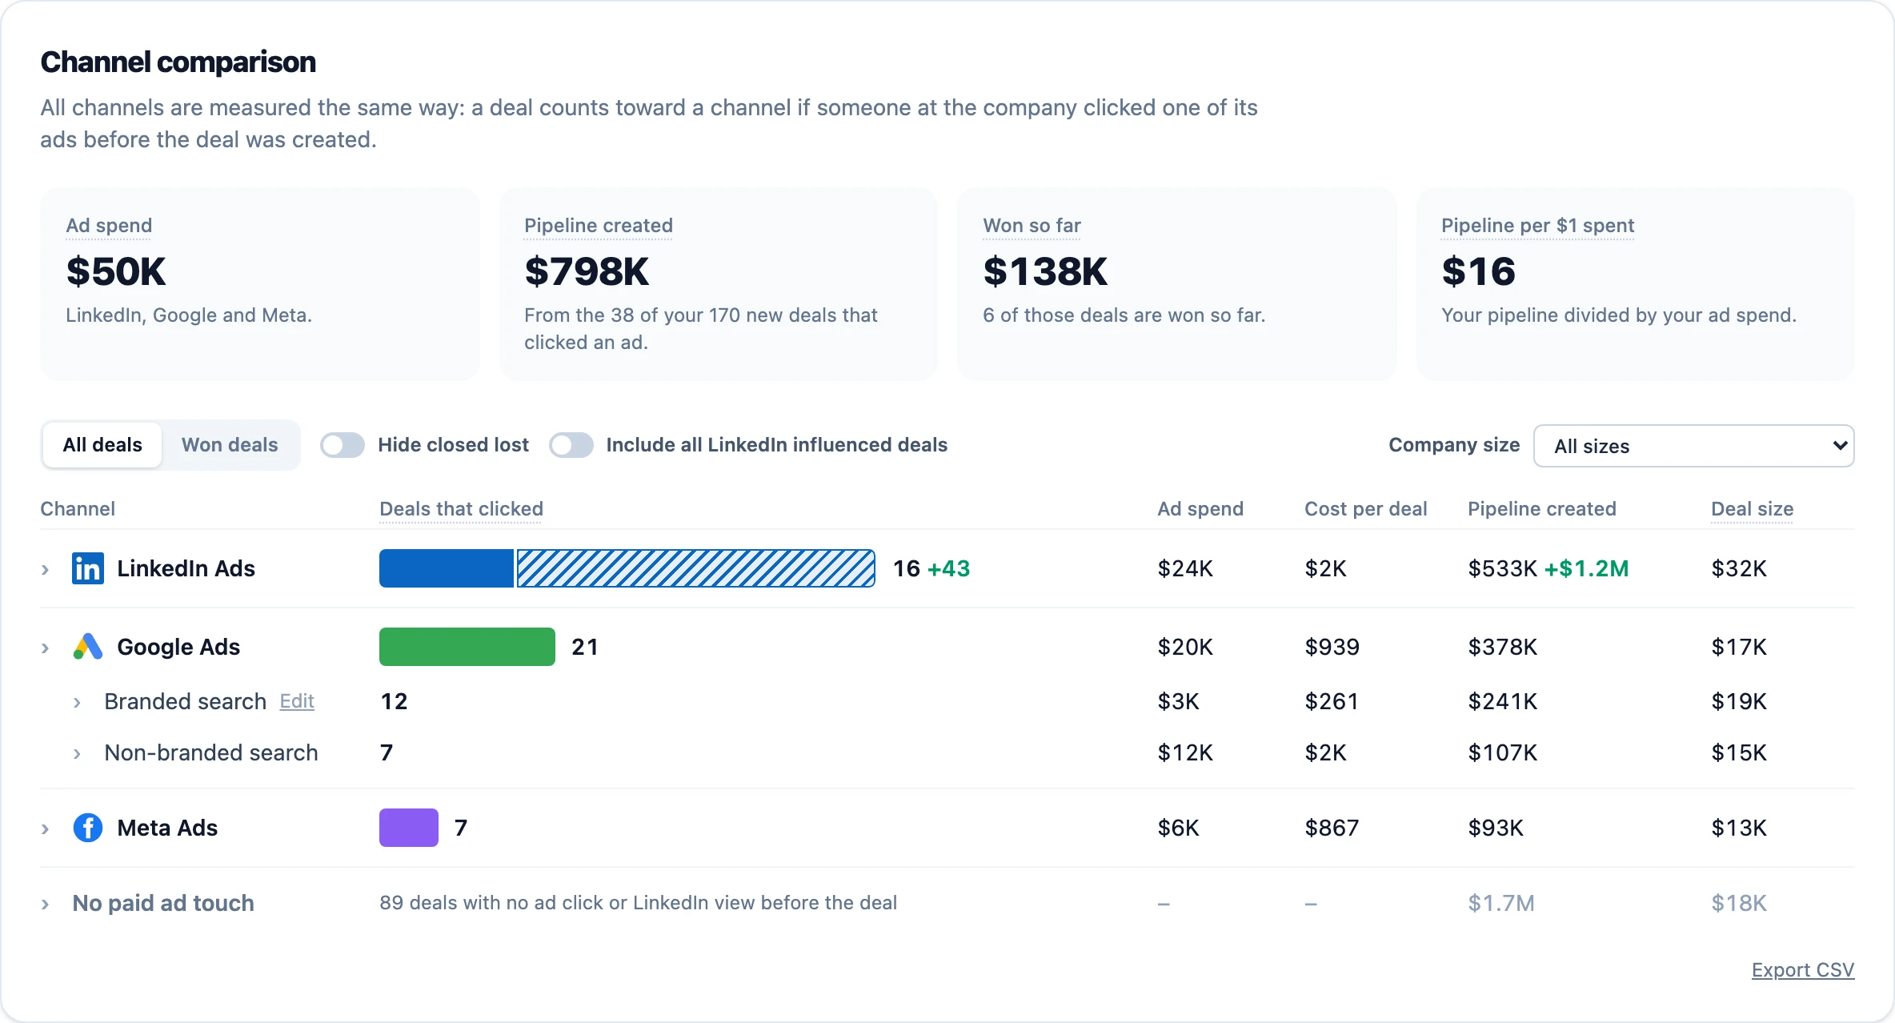Viewport: 1895px width, 1023px height.
Task: Click the Pipeline created card label
Action: [x=599, y=226]
